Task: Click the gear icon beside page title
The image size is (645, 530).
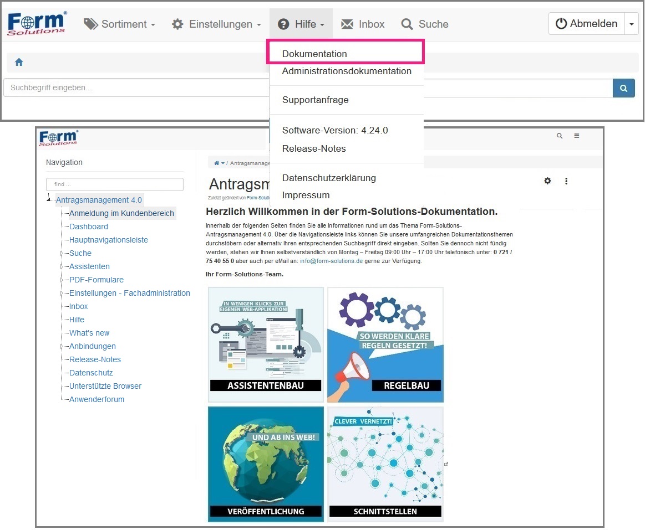Action: tap(547, 181)
